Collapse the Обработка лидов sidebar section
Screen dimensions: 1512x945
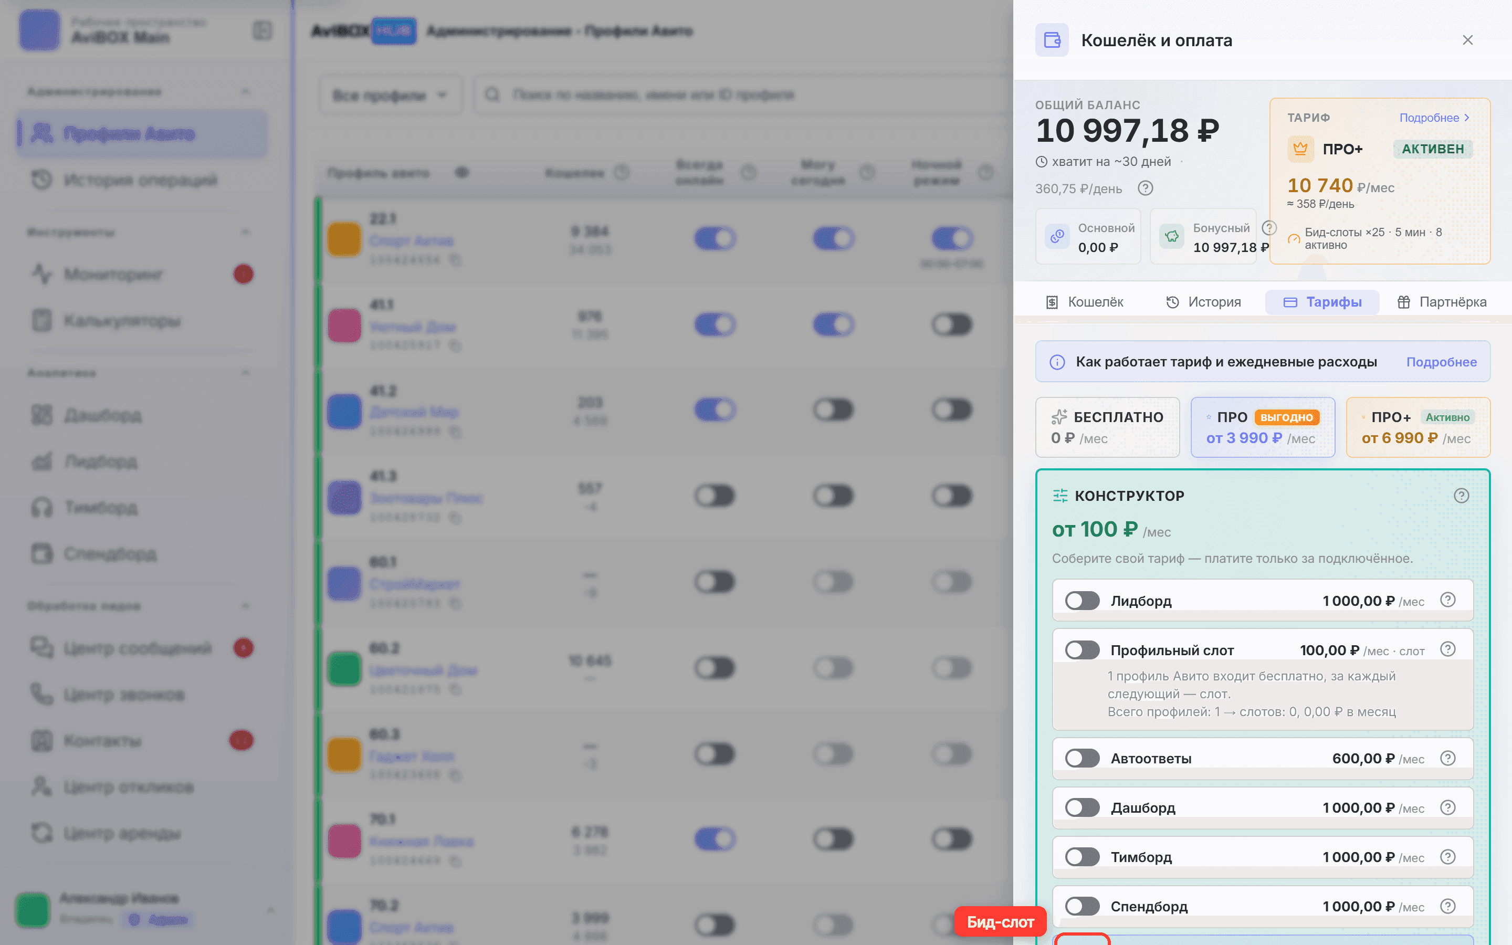(x=246, y=606)
